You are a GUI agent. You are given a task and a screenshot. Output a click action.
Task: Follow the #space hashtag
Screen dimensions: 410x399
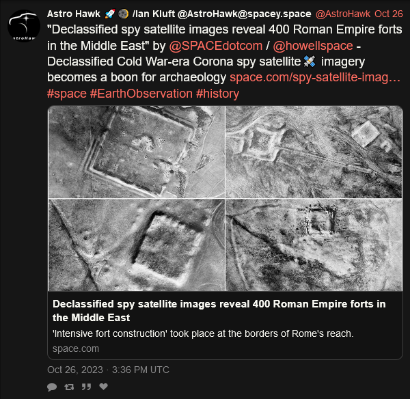(67, 94)
